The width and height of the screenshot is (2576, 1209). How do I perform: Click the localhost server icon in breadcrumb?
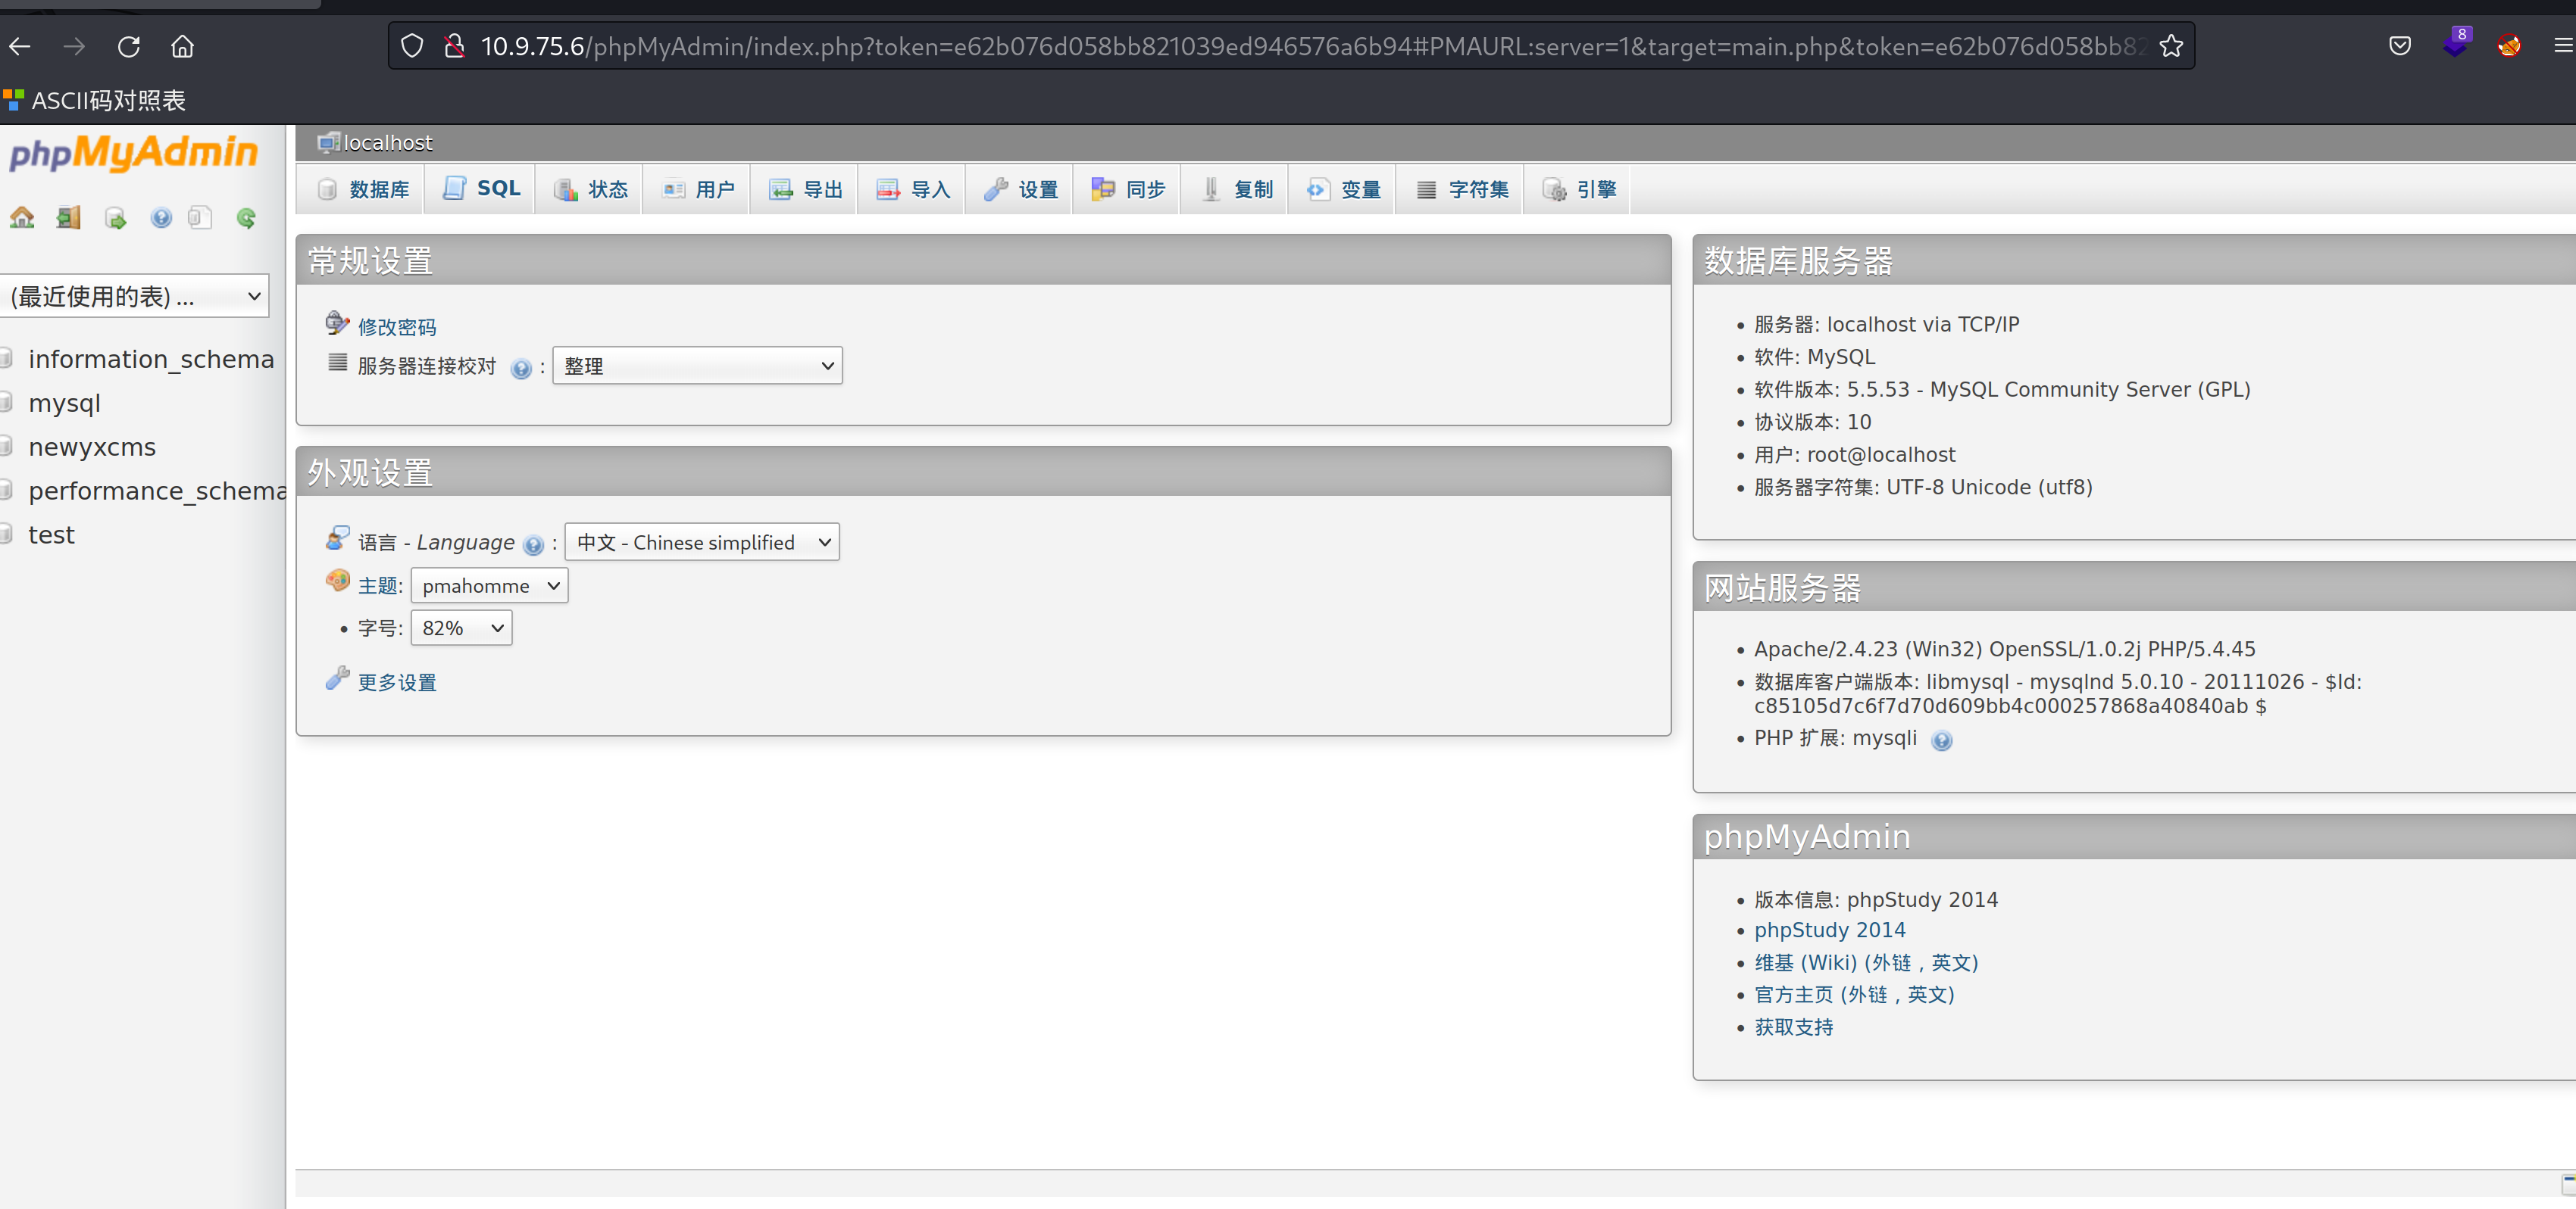tap(328, 143)
